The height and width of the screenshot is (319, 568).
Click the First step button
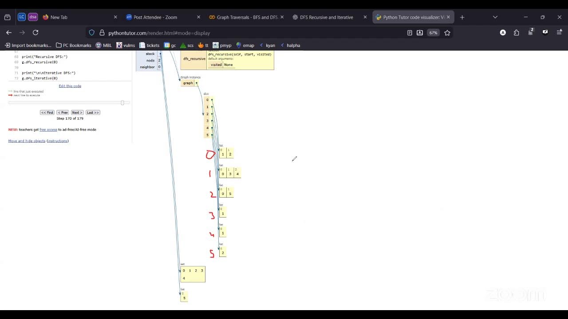coord(47,113)
